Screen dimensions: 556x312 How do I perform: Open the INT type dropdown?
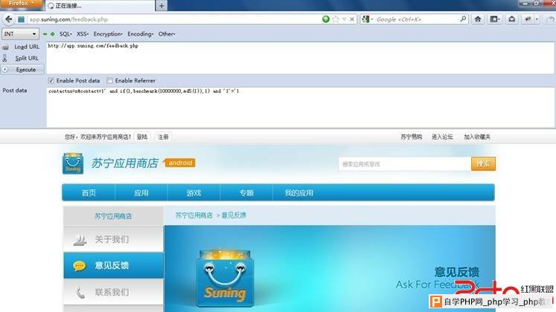20,34
